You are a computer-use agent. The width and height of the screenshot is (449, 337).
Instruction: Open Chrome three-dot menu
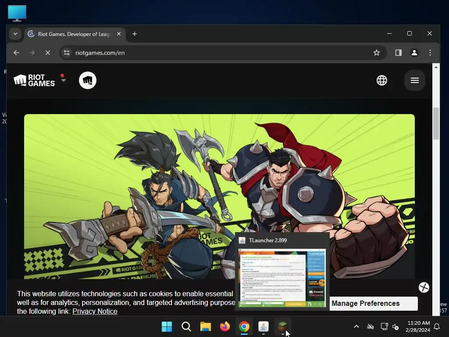[x=430, y=53]
